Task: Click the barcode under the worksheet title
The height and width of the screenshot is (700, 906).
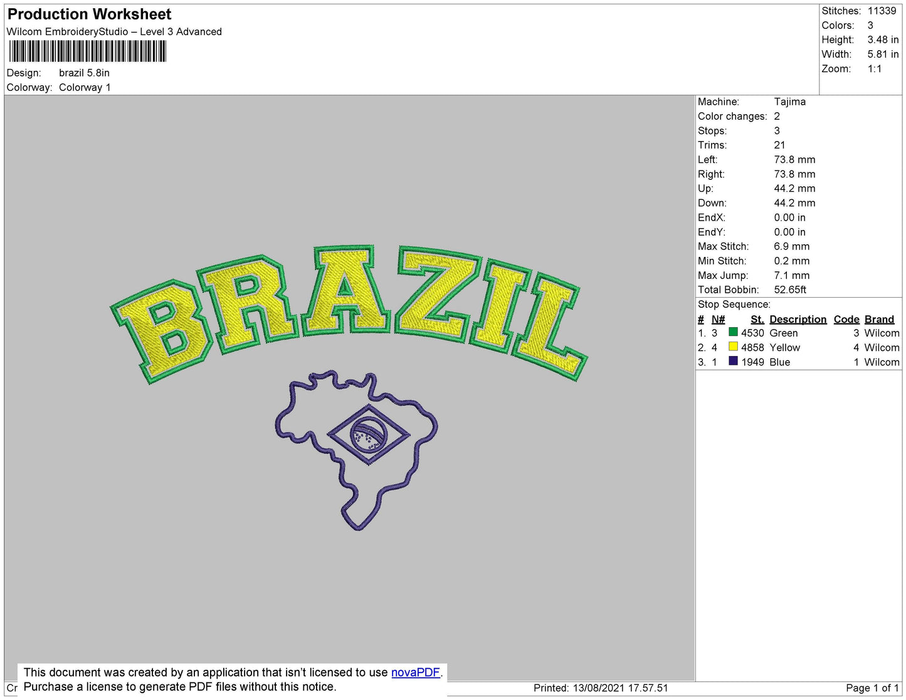Action: click(x=88, y=51)
